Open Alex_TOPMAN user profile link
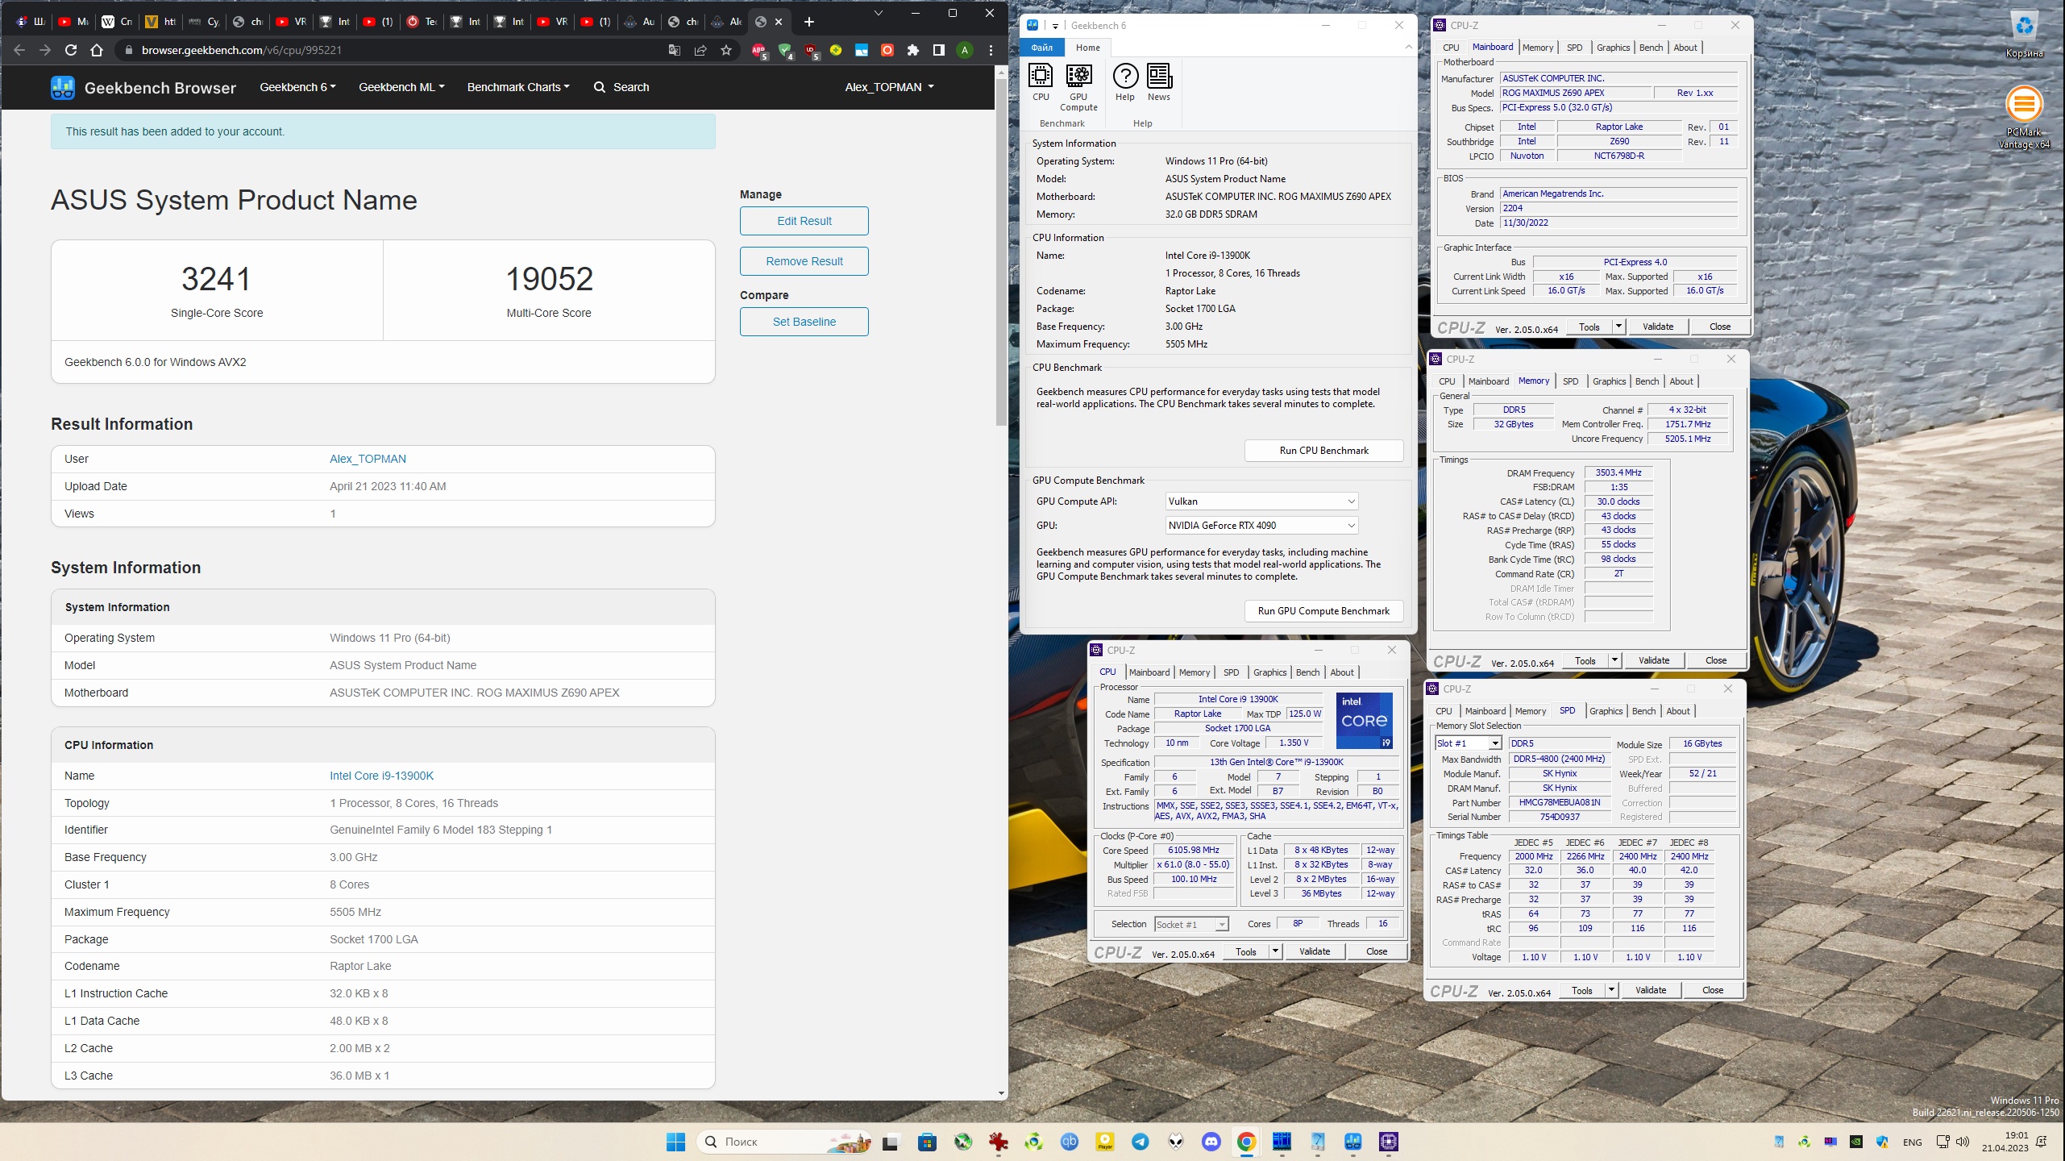The width and height of the screenshot is (2065, 1161). 368,459
